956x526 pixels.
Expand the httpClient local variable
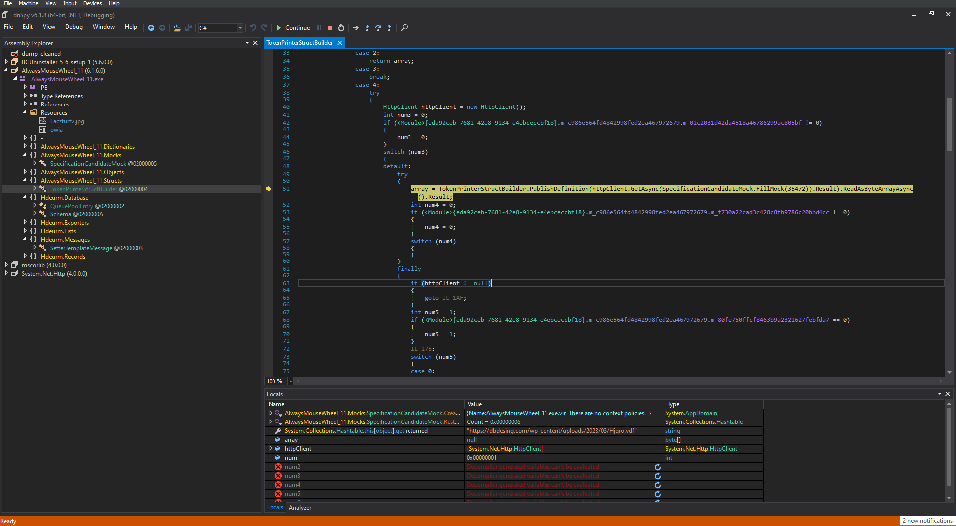click(271, 449)
